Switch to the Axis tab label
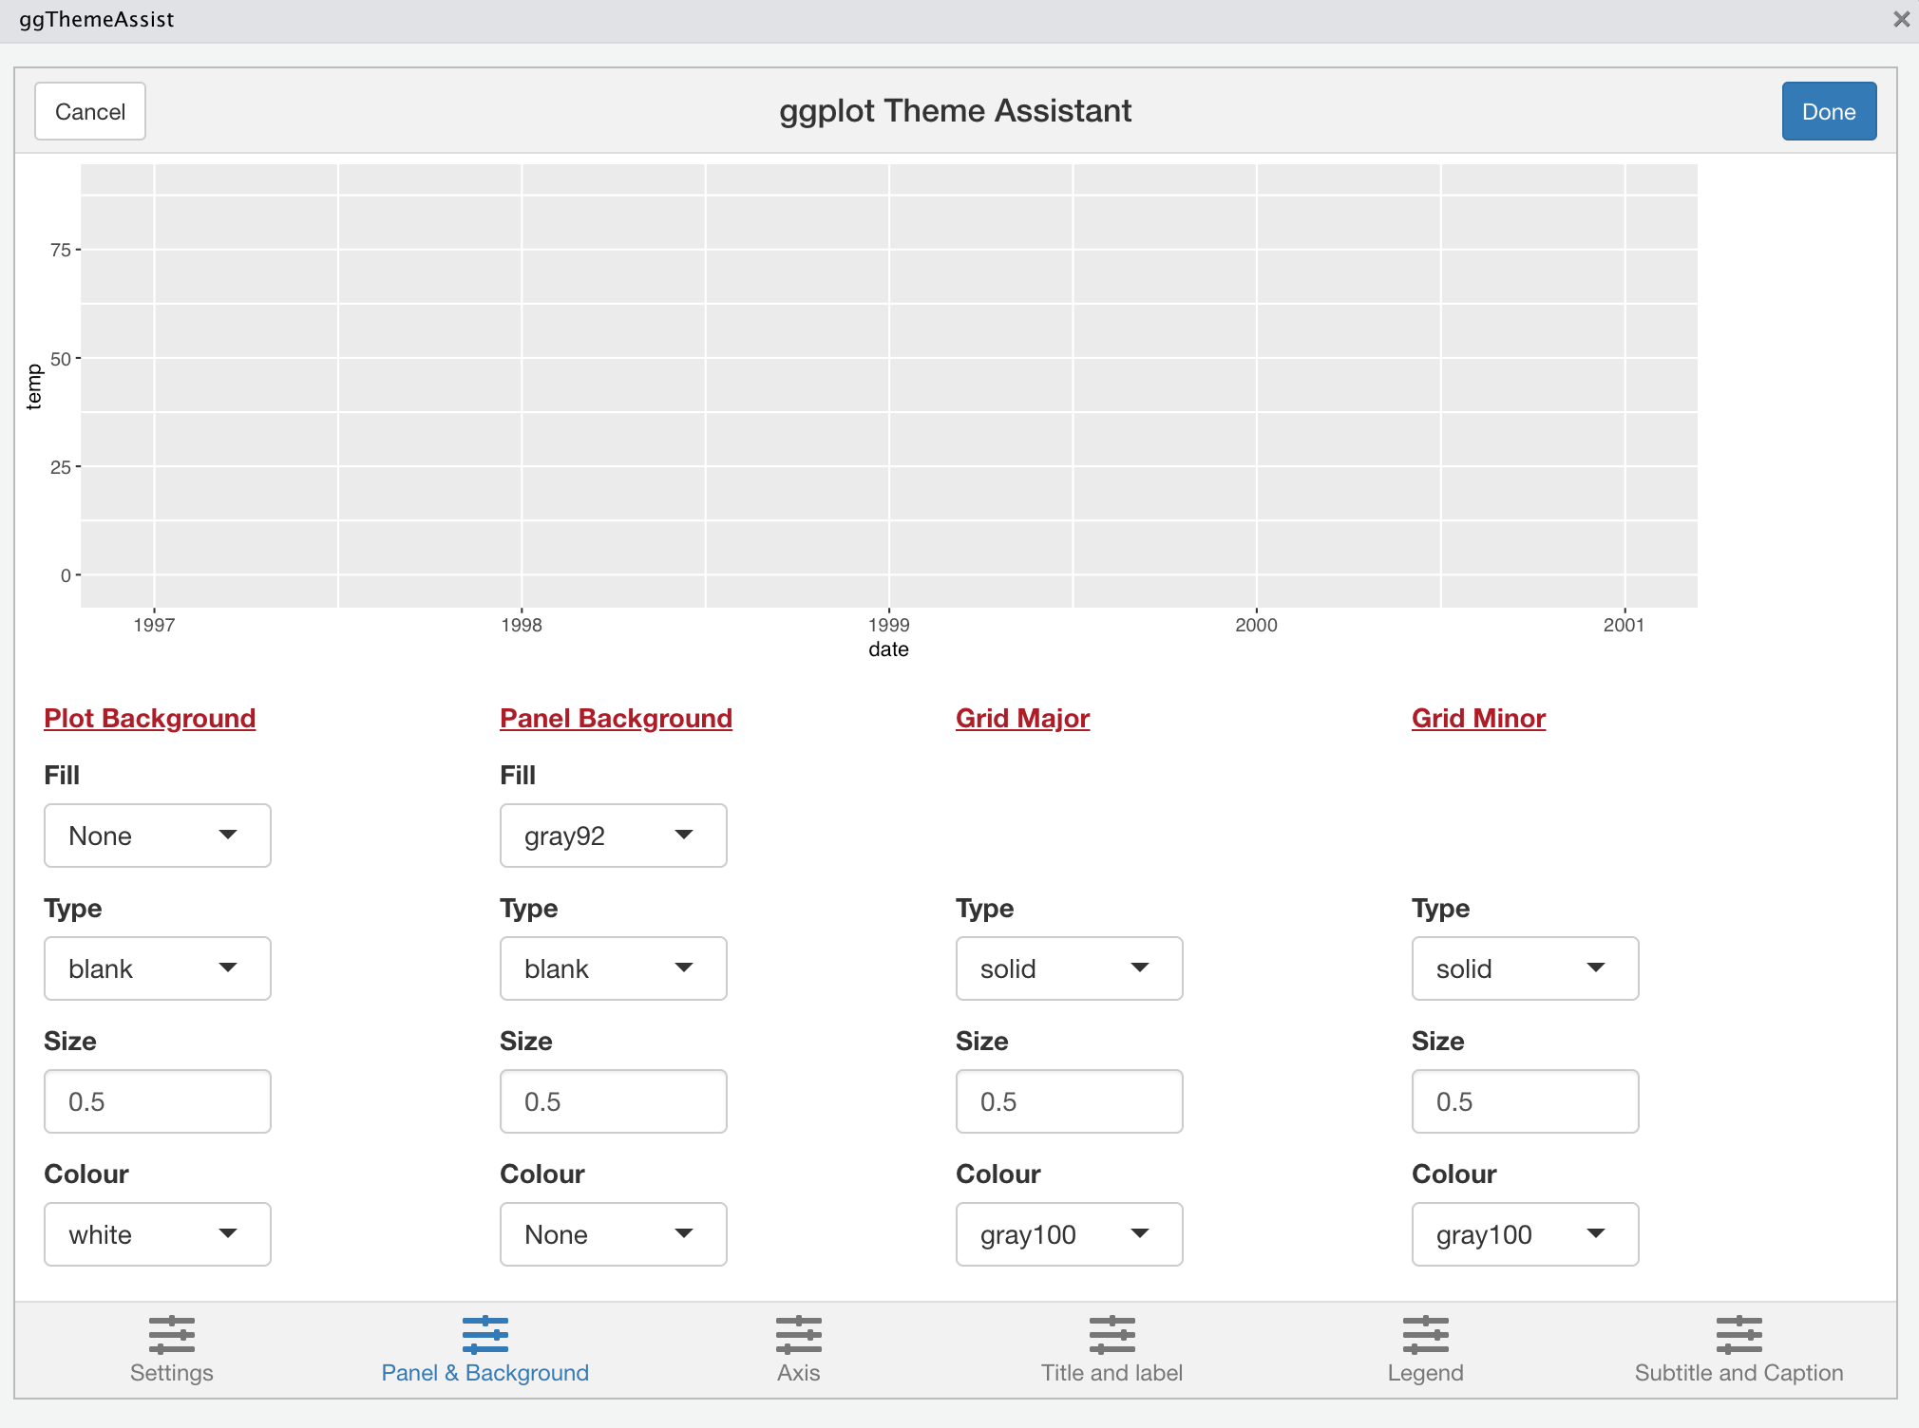Screen dimensions: 1919x1428 799,1373
